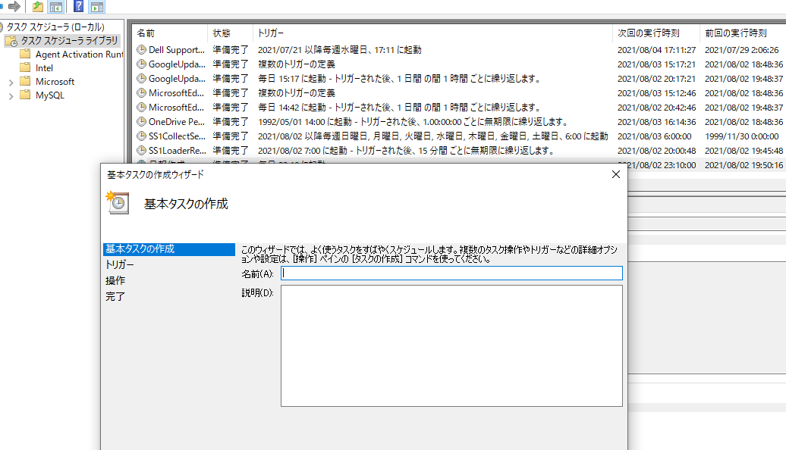The width and height of the screenshot is (786, 450).
Task: Select the SS1LoaderRe... task
Action: (178, 150)
